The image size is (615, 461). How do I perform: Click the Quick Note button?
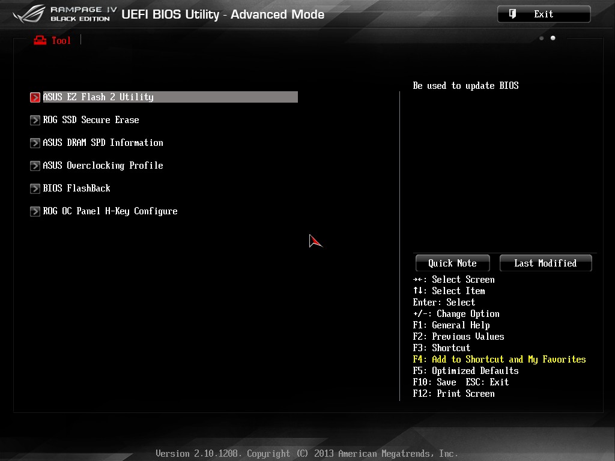[453, 263]
